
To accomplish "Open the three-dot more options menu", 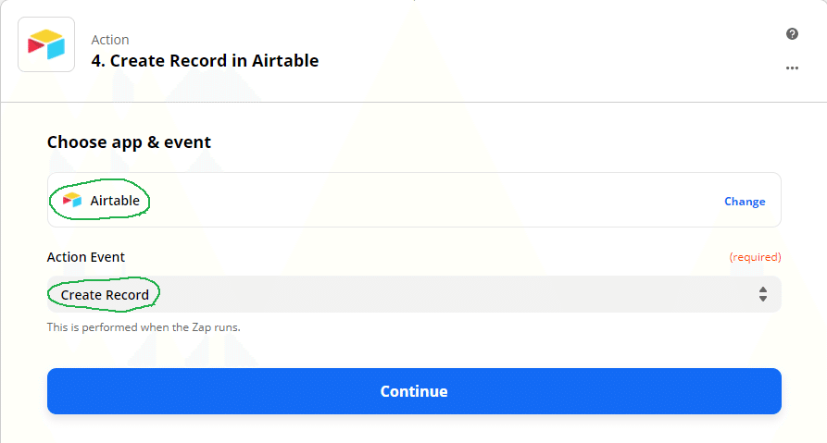I will click(x=792, y=68).
